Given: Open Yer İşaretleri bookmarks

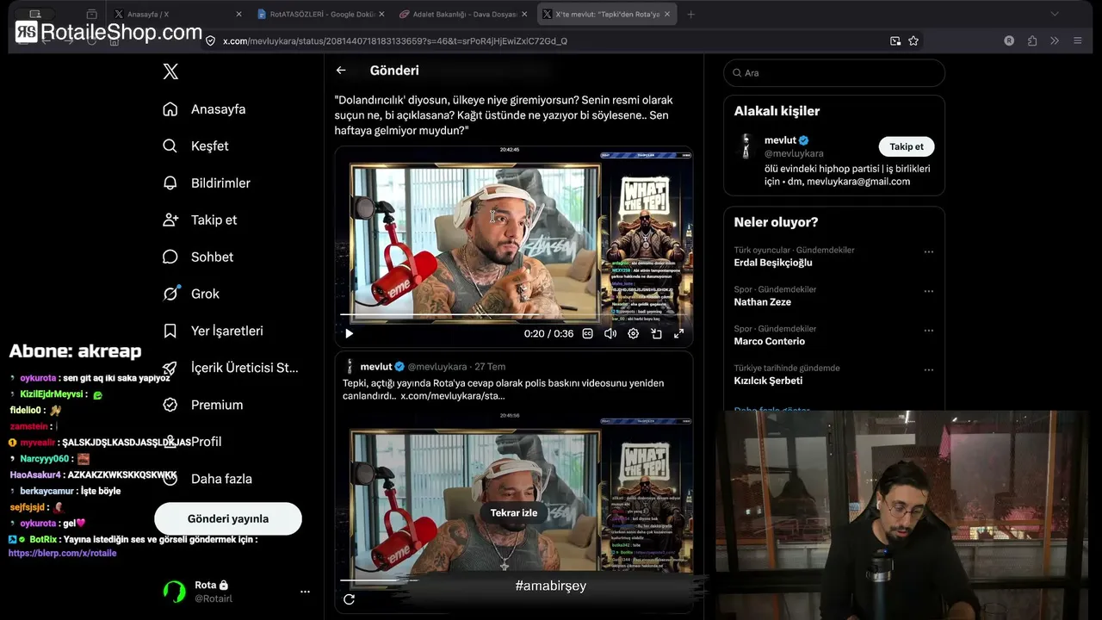Looking at the screenshot, I should (227, 332).
